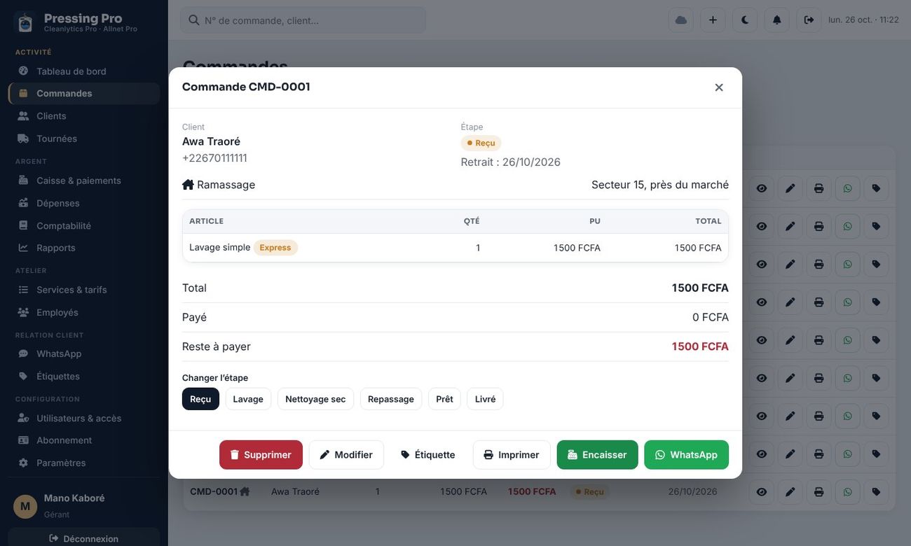
Task: Click the Étiquette button in dialog footer
Action: coord(428,455)
